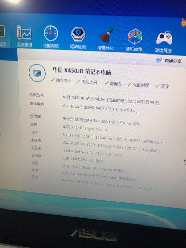Click the 奇美 CMN1493 display value
The width and height of the screenshot is (186, 248).
[84, 159]
